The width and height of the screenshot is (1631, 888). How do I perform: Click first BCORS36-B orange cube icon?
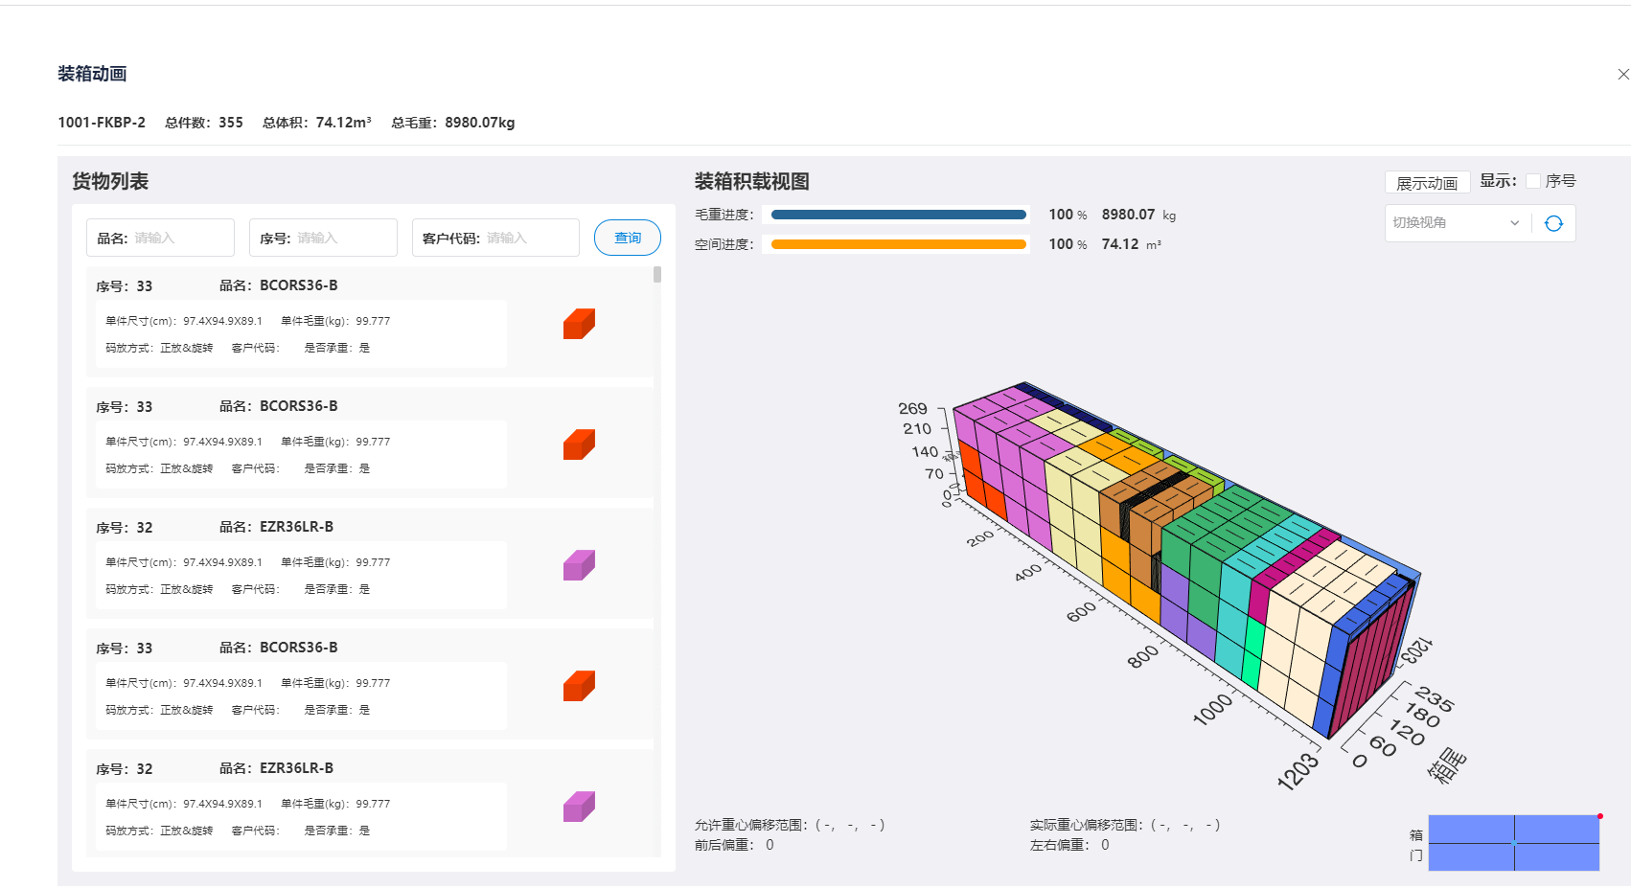[579, 324]
